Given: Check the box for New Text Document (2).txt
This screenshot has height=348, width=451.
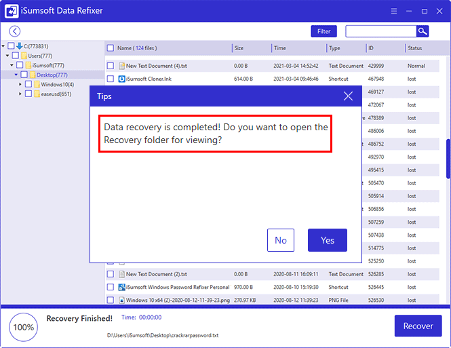Looking at the screenshot, I should click(x=111, y=274).
